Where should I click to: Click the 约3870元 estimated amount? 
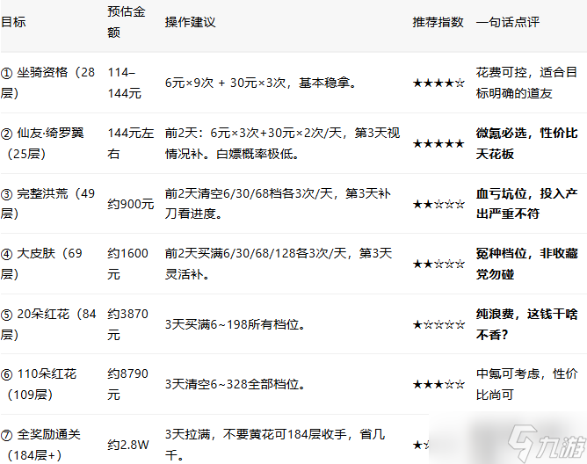click(126, 323)
